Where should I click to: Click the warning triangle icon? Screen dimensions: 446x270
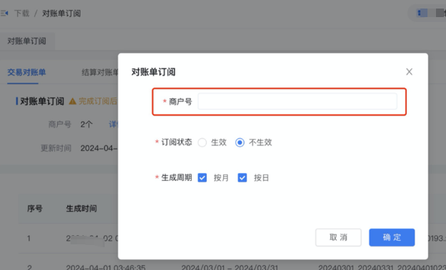[73, 101]
